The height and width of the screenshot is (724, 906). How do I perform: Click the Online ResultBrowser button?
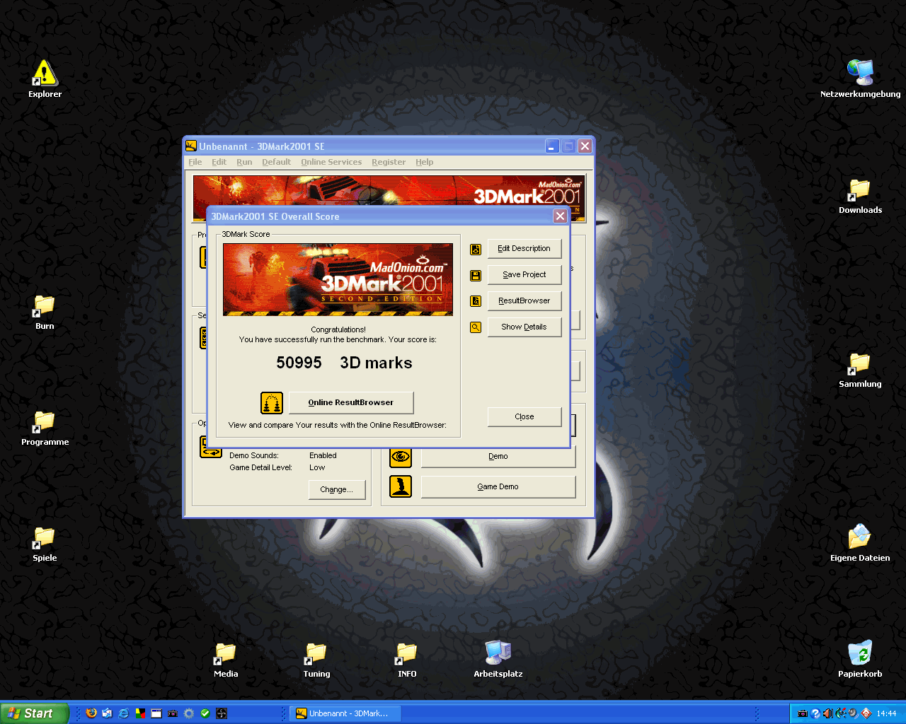351,403
